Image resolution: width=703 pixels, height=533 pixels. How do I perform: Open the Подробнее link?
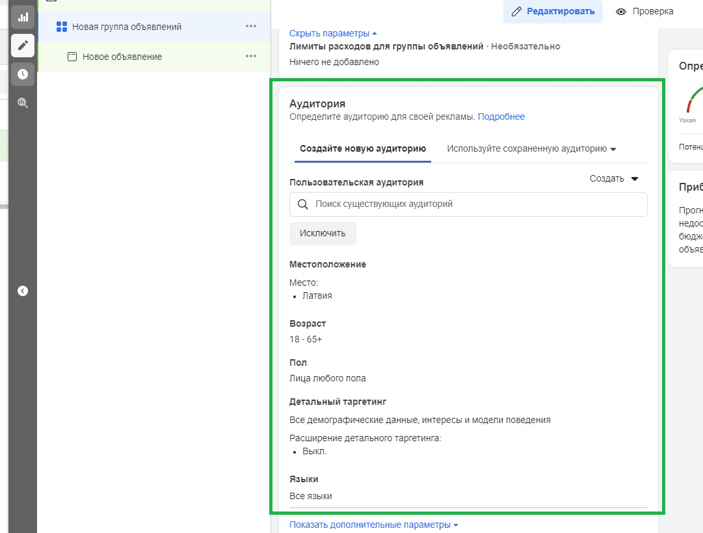[x=501, y=117]
